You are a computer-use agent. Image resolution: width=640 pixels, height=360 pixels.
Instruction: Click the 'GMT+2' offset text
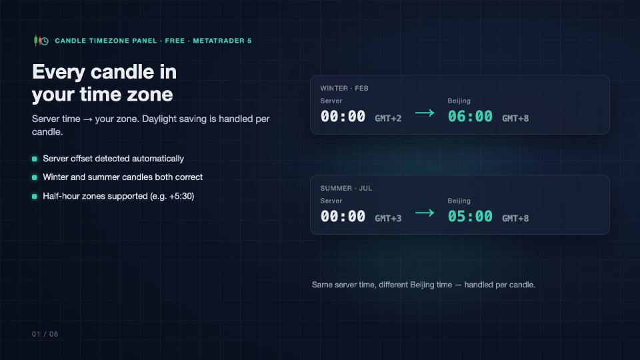388,119
